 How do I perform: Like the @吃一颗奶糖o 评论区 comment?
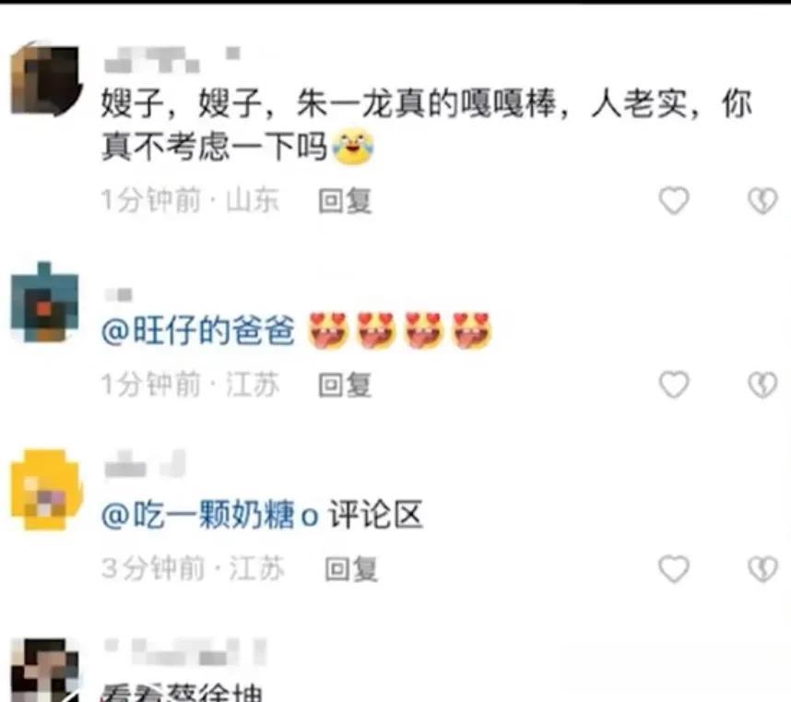(x=674, y=569)
